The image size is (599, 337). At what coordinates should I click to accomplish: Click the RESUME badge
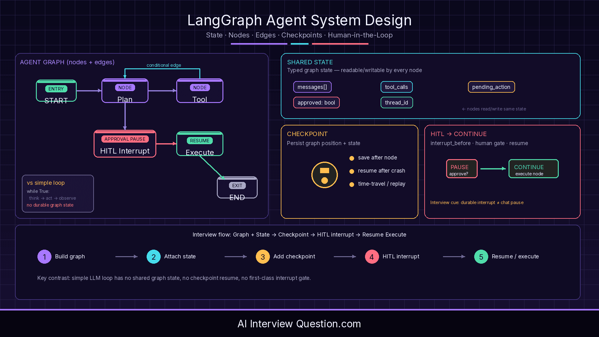pos(200,141)
